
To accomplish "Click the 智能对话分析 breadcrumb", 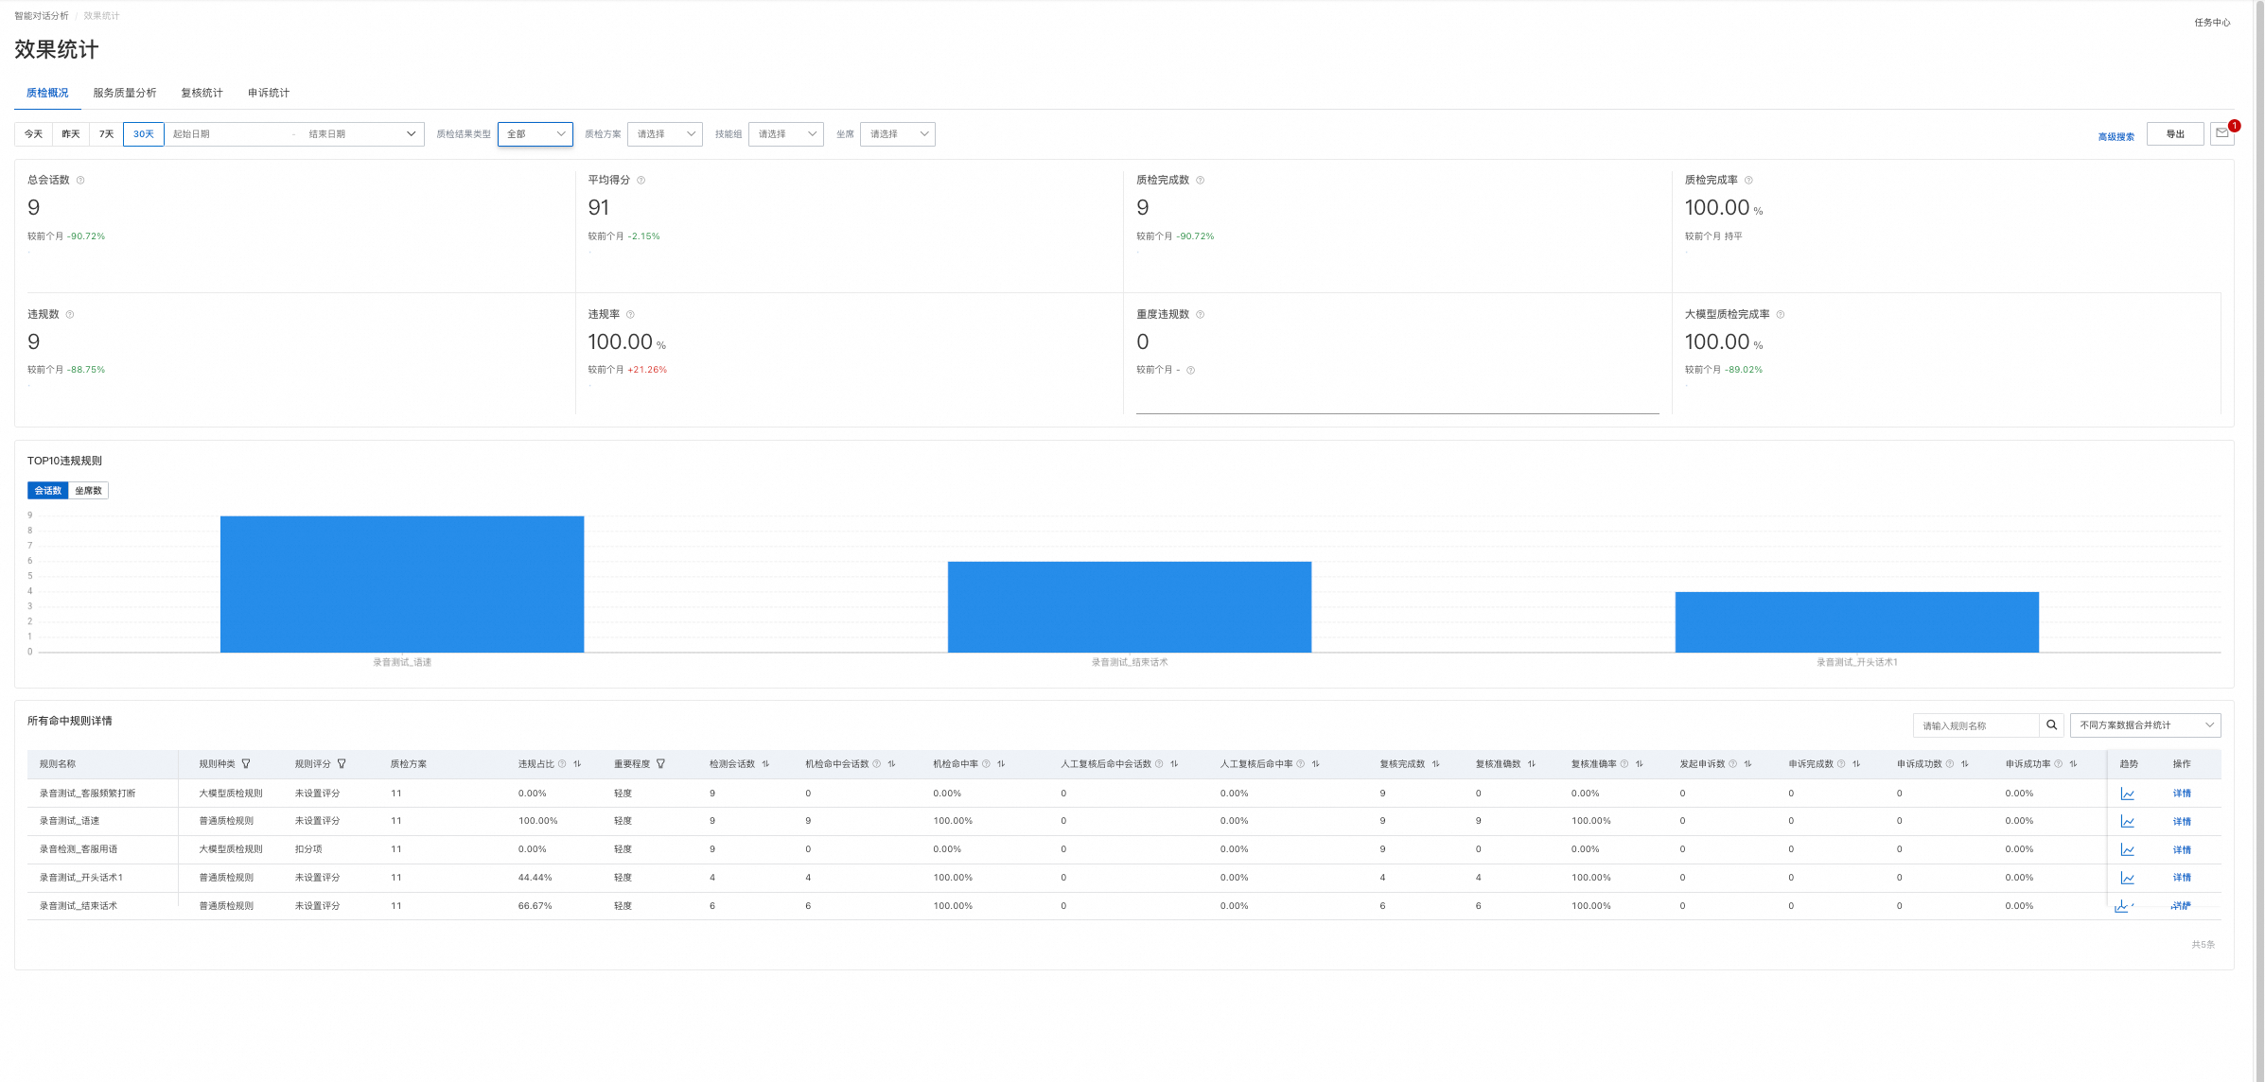I will click(x=42, y=16).
